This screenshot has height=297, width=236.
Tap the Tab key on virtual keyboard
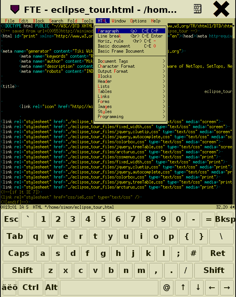coord(15,236)
